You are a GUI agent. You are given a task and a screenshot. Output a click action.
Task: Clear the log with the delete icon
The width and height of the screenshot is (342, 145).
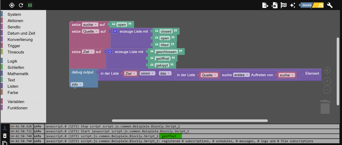tap(5, 136)
